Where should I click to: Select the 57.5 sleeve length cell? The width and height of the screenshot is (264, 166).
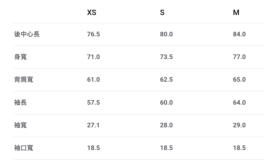click(93, 102)
